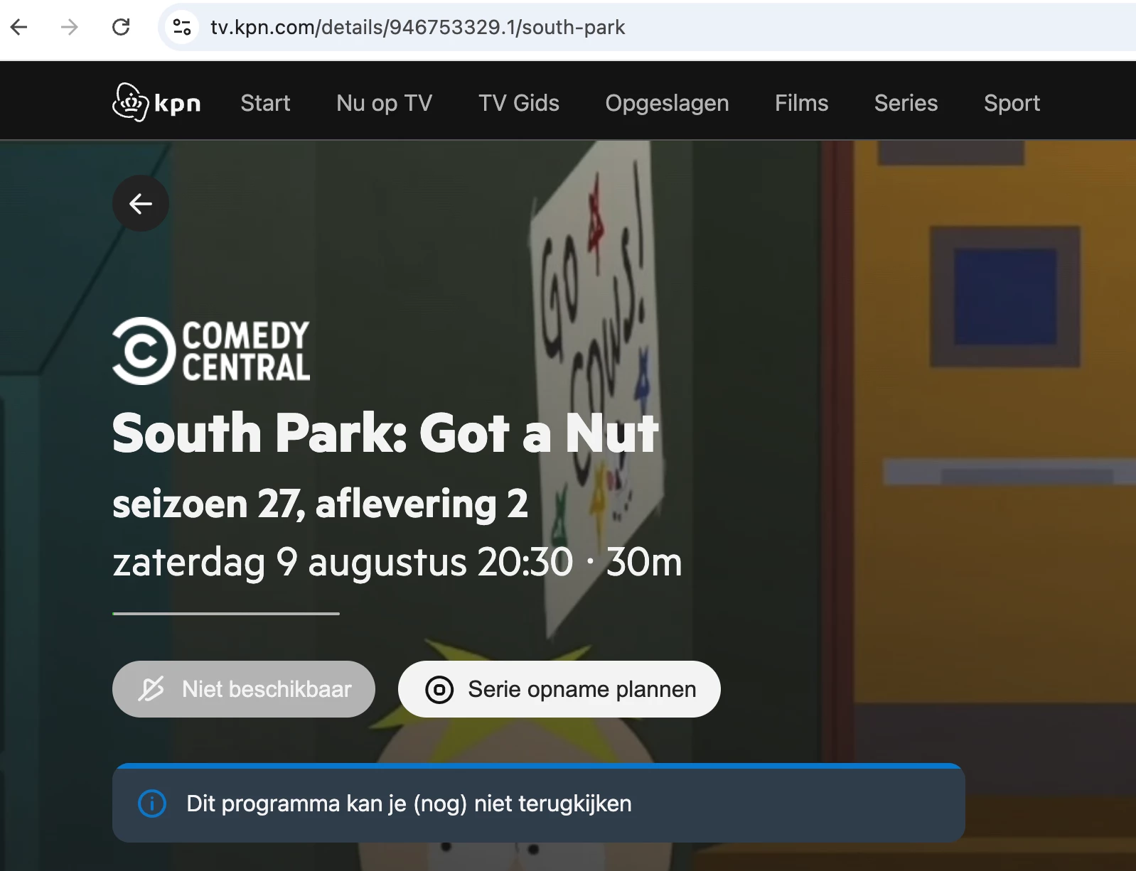Click the message Dit programma kan je (nog) niet terugkijken
The width and height of the screenshot is (1136, 871).
point(409,804)
